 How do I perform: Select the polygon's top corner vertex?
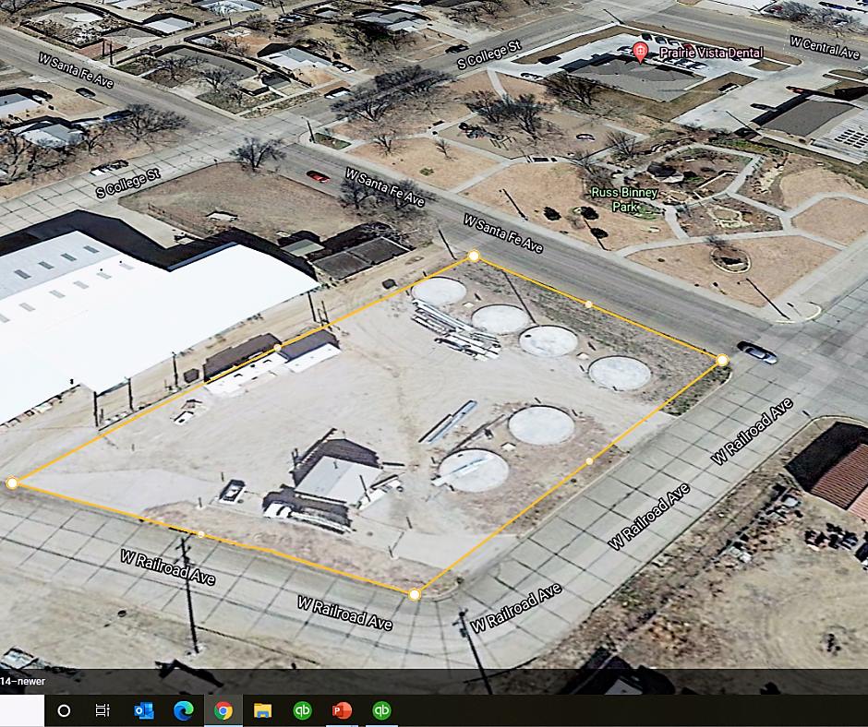(x=474, y=256)
